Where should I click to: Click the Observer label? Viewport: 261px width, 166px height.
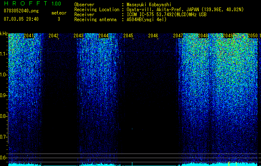click(84, 5)
